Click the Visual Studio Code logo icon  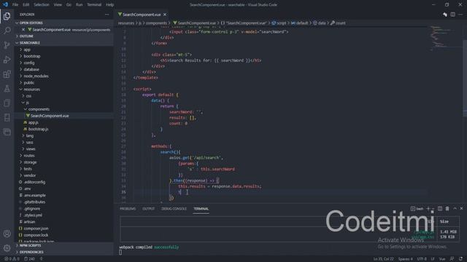pyautogui.click(x=5, y=4)
